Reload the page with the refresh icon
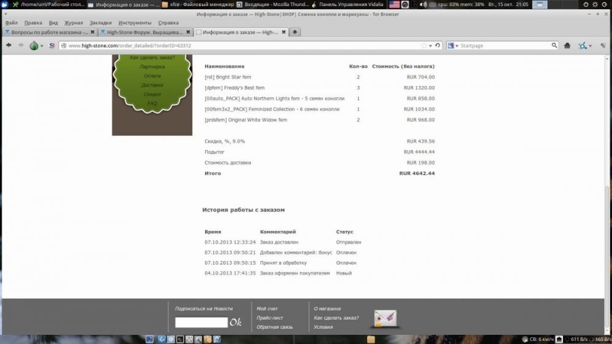The image size is (612, 344). click(438, 46)
